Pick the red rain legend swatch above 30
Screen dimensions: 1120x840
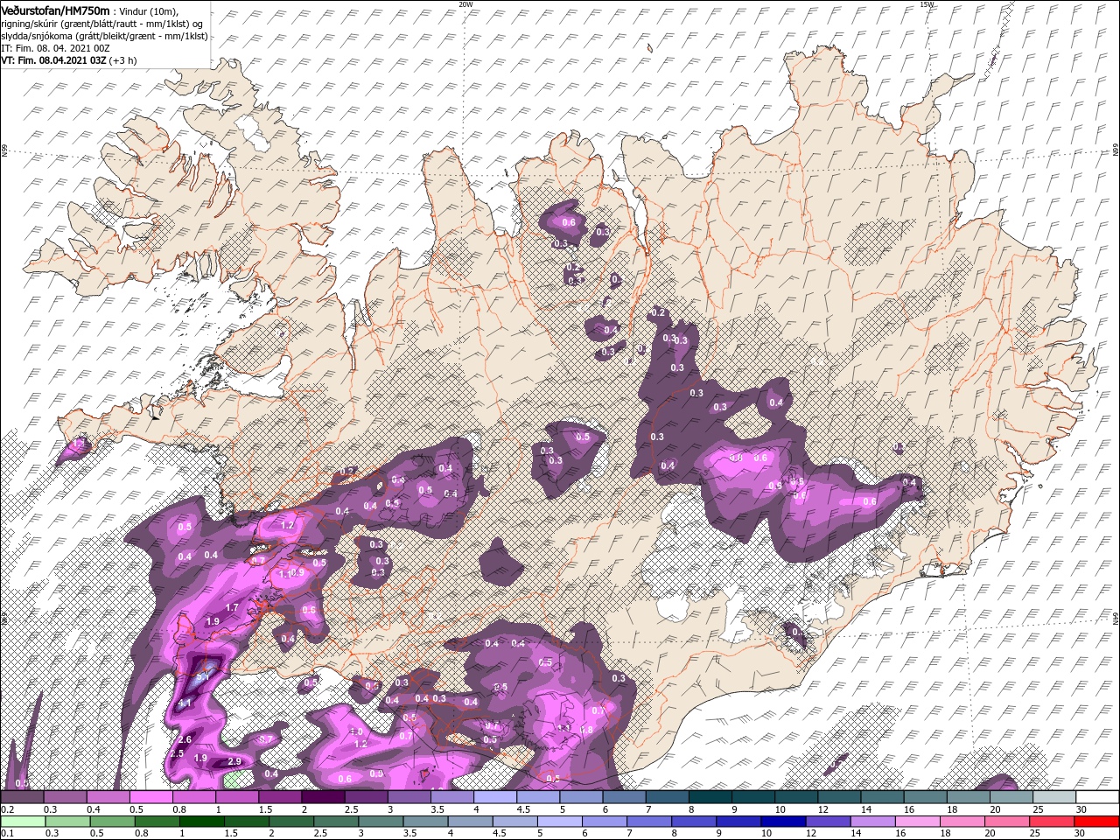[1098, 822]
